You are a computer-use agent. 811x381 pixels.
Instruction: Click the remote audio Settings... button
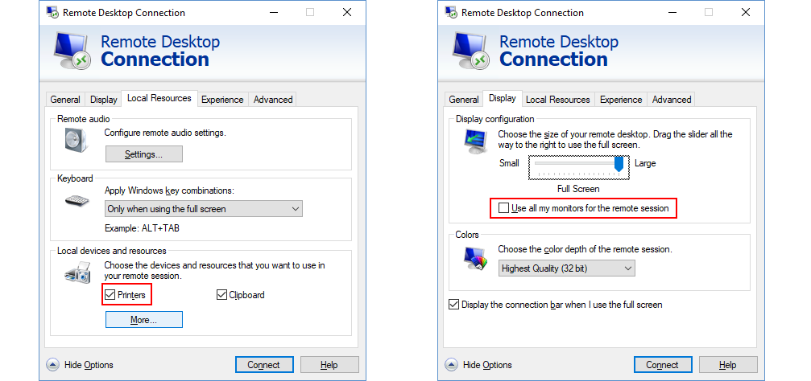(x=144, y=154)
